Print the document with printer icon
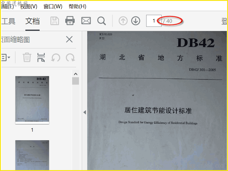 70,21
